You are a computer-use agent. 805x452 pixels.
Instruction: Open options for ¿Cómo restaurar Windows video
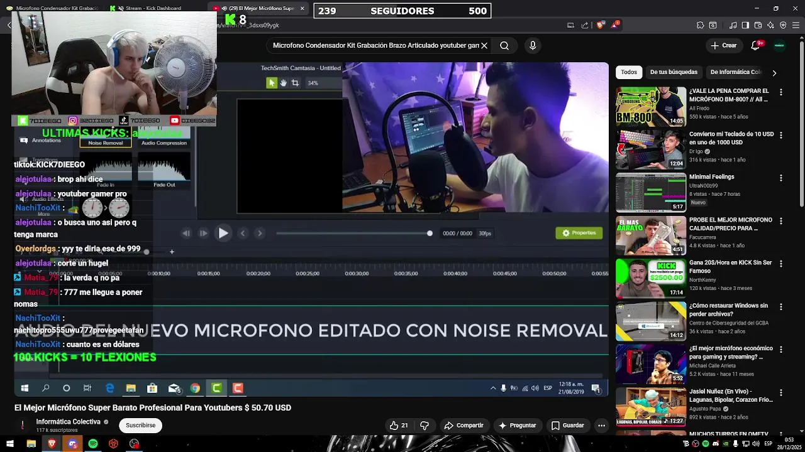tap(781, 306)
